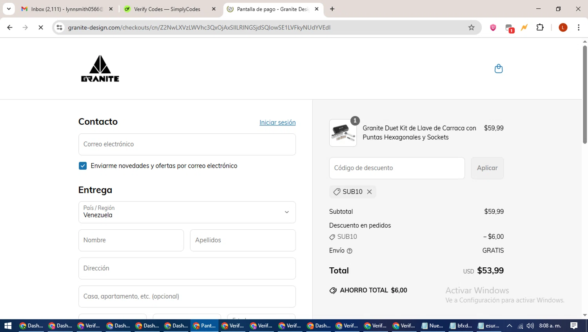The image size is (588, 332).
Task: Close the Pantalla de pago tab
Action: pos(317,9)
